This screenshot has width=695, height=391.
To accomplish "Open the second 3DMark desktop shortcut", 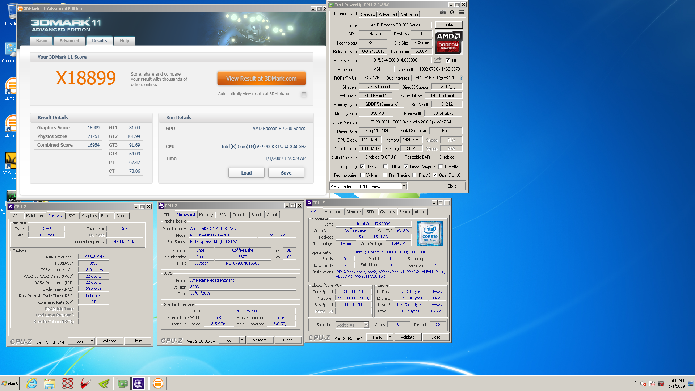I will click(x=11, y=126).
